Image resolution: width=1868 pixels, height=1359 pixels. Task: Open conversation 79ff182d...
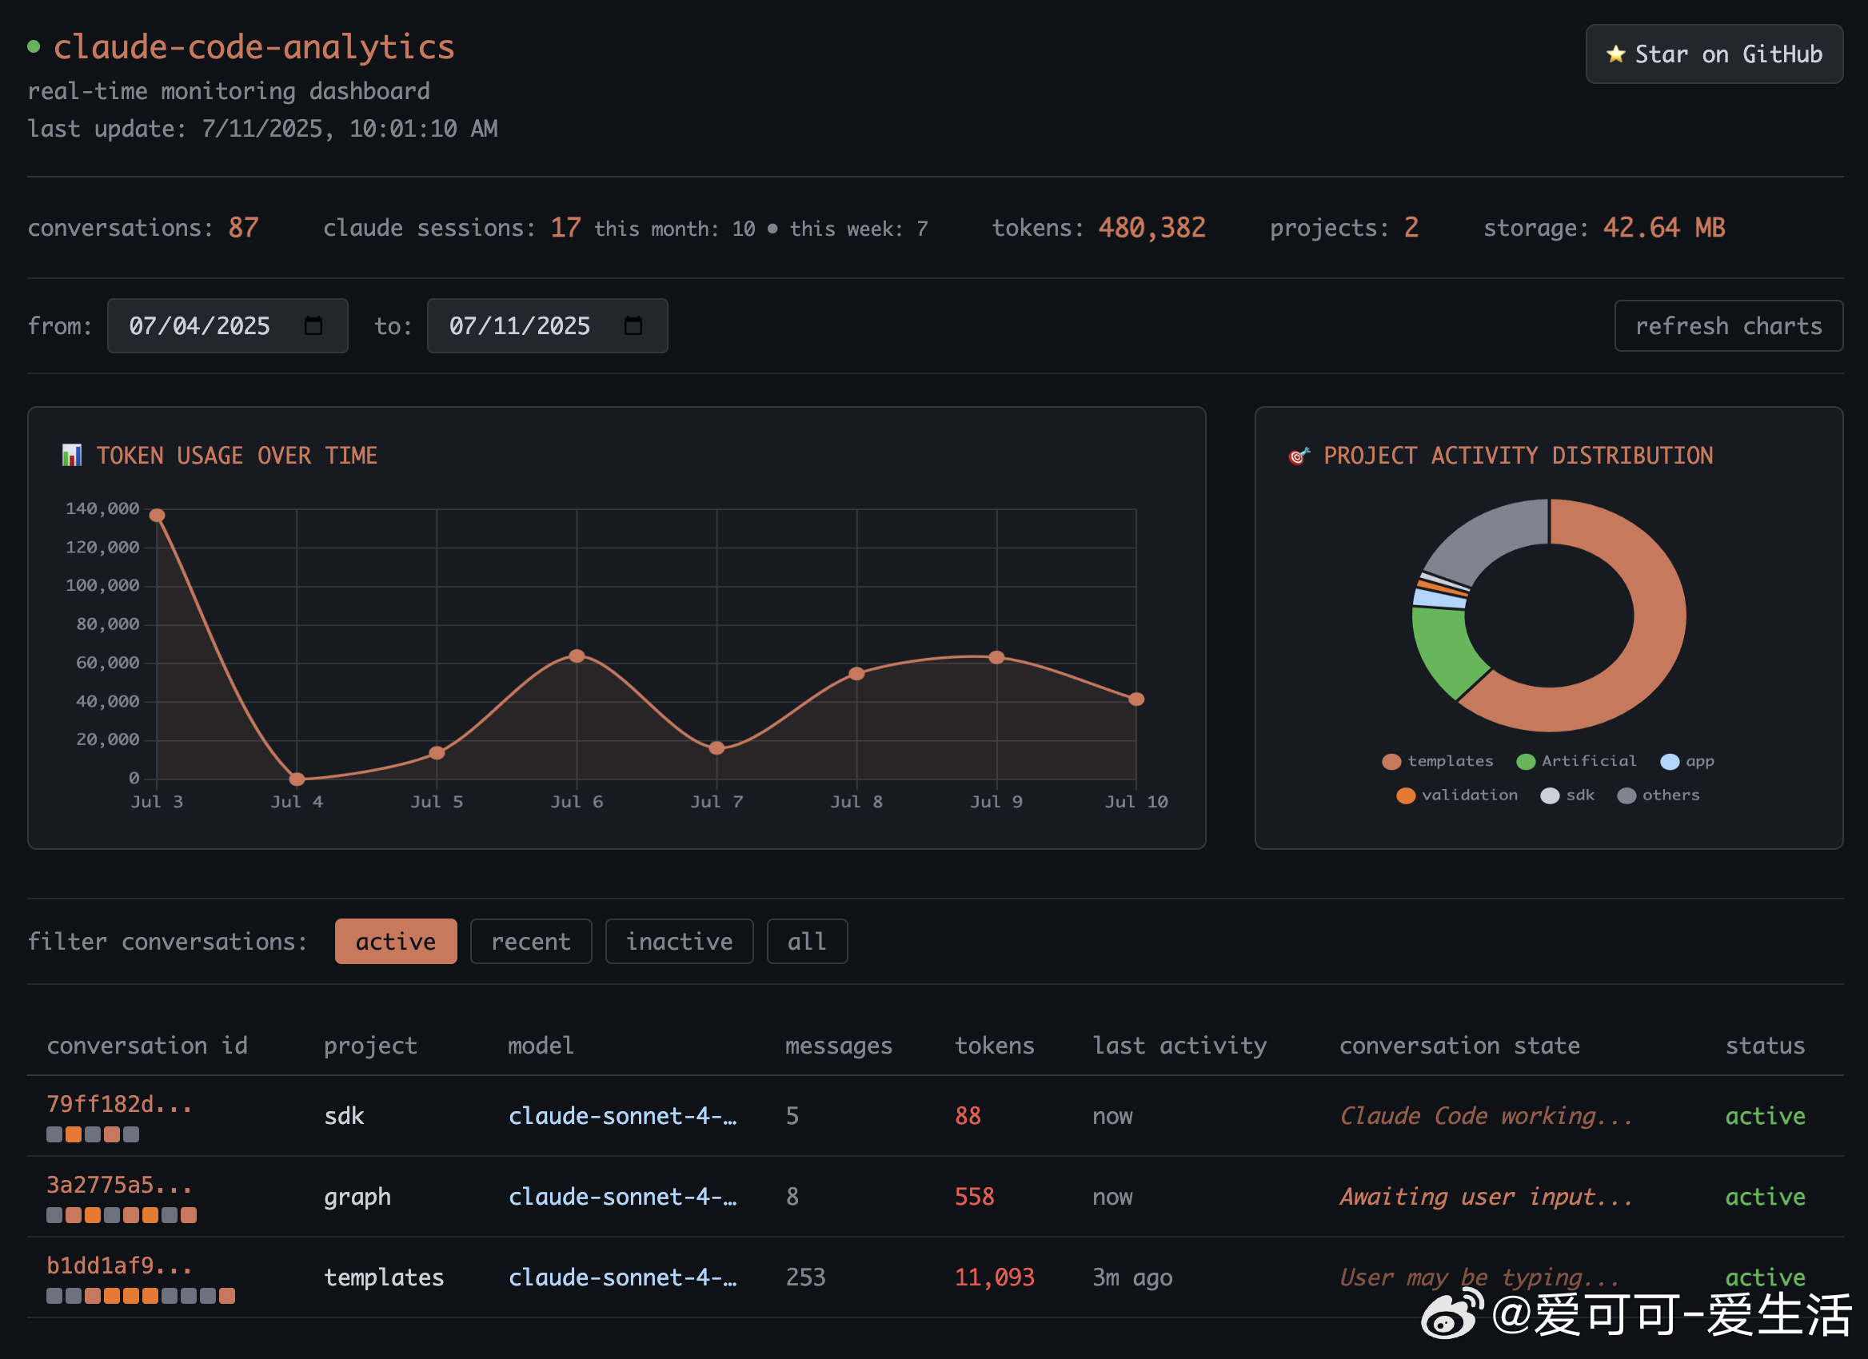118,1104
